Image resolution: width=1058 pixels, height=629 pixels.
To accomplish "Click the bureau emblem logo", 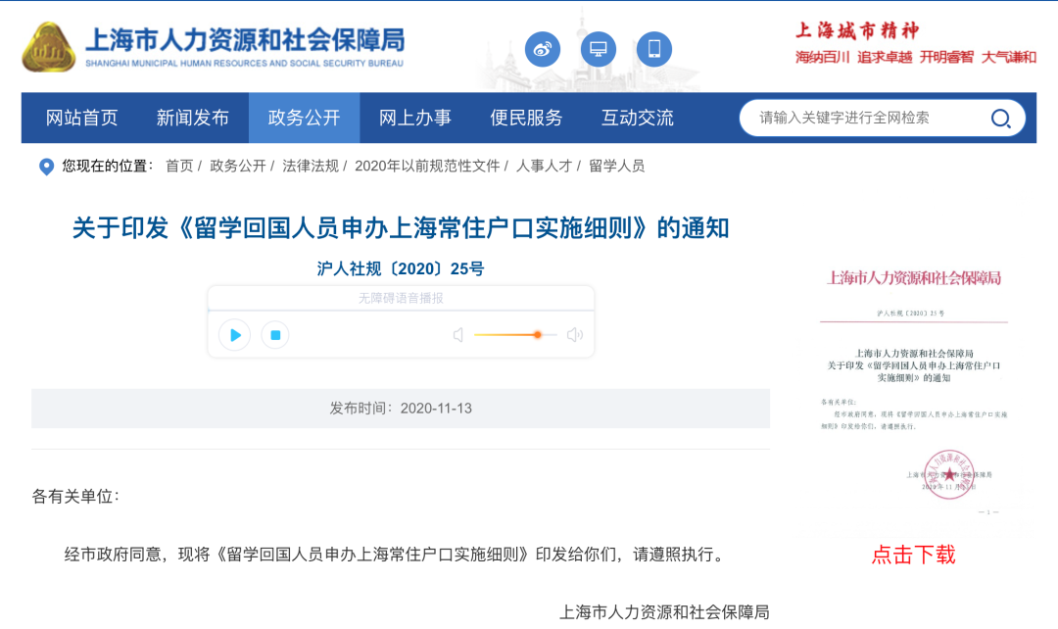I will [x=48, y=46].
